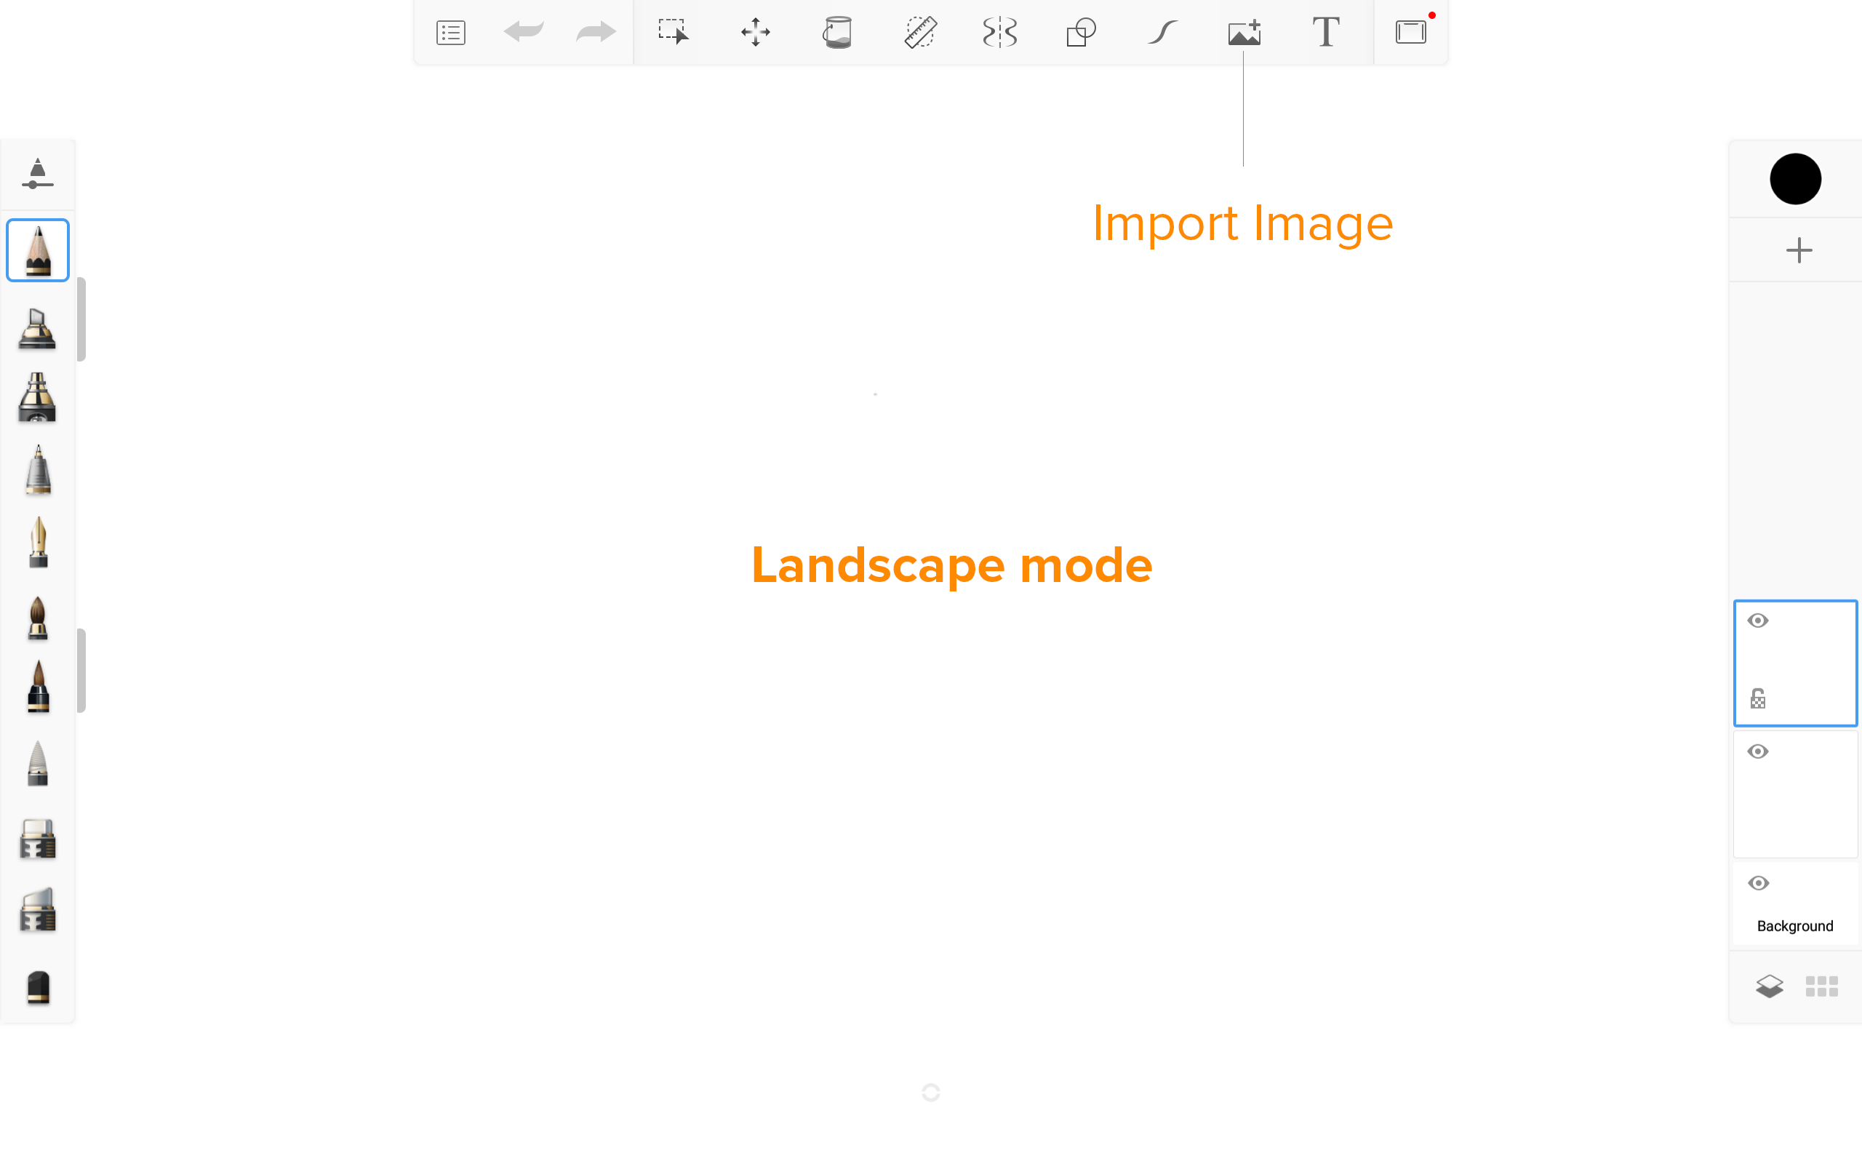
Task: Hide the Background layer with eye icon
Action: [1758, 883]
